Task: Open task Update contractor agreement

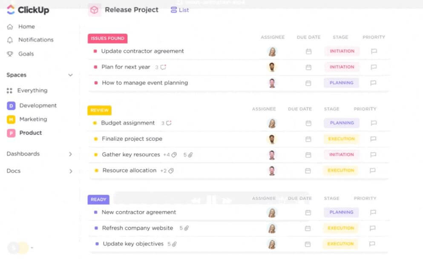Action: 142,51
